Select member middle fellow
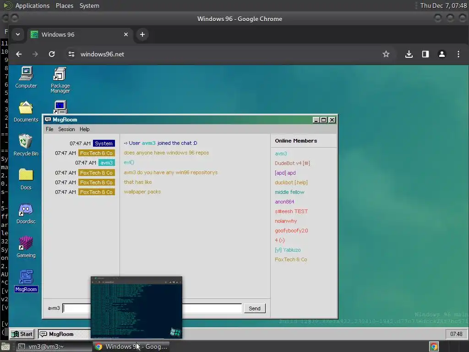 tap(289, 192)
